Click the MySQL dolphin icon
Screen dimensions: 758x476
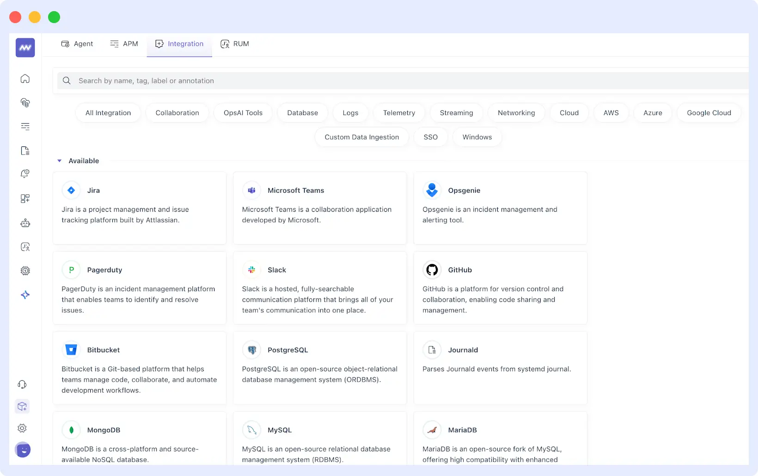coord(252,430)
